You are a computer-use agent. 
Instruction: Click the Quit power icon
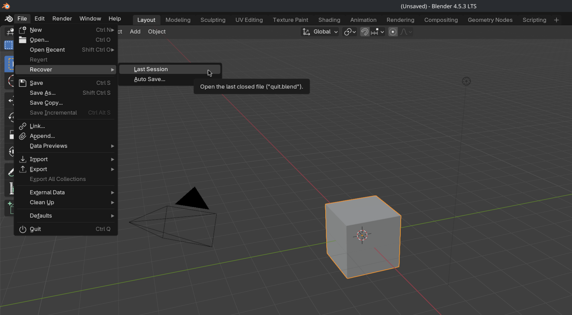pos(23,229)
